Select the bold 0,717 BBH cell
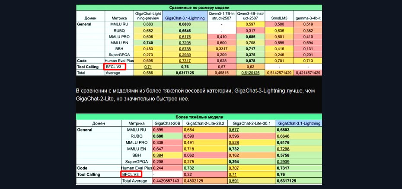The width and height of the screenshot is (402, 189). (x=250, y=49)
